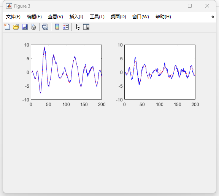The width and height of the screenshot is (219, 196).
Task: Insert a legend using the toolbar icon
Action: 66,27
